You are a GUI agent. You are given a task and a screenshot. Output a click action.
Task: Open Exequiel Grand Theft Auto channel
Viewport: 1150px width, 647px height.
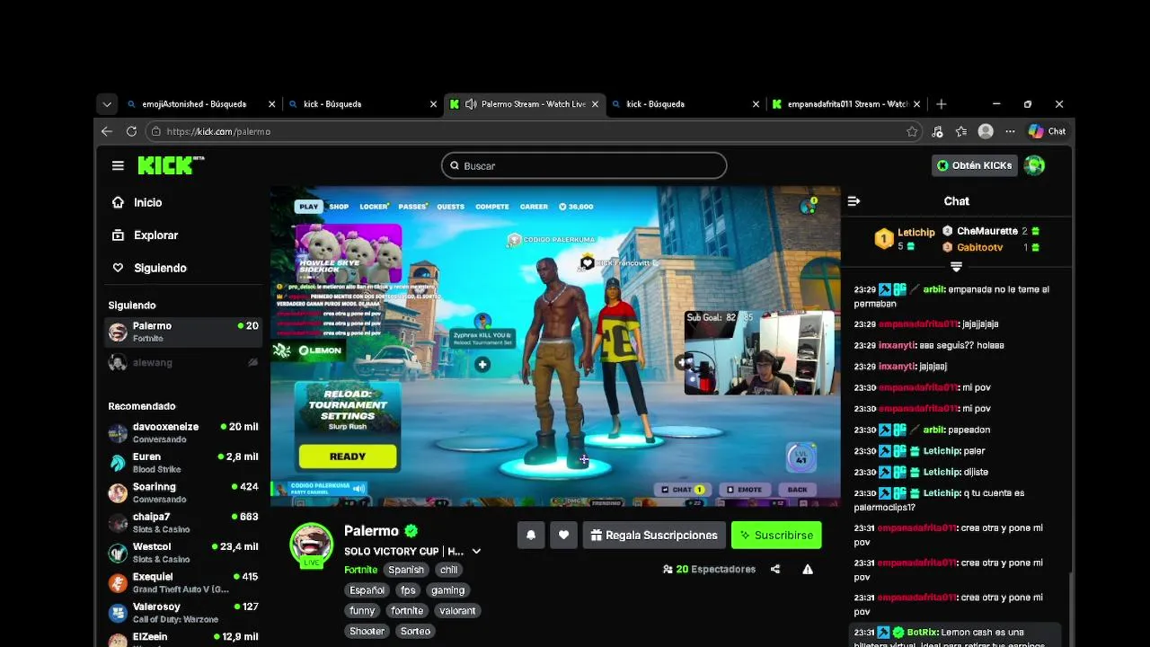(183, 582)
